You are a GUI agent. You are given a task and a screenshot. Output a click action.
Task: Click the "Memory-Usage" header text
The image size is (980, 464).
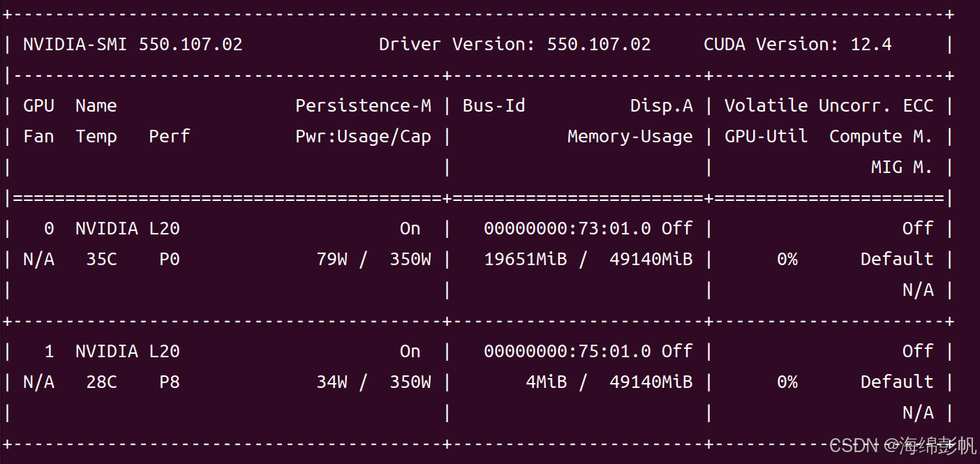[630, 137]
